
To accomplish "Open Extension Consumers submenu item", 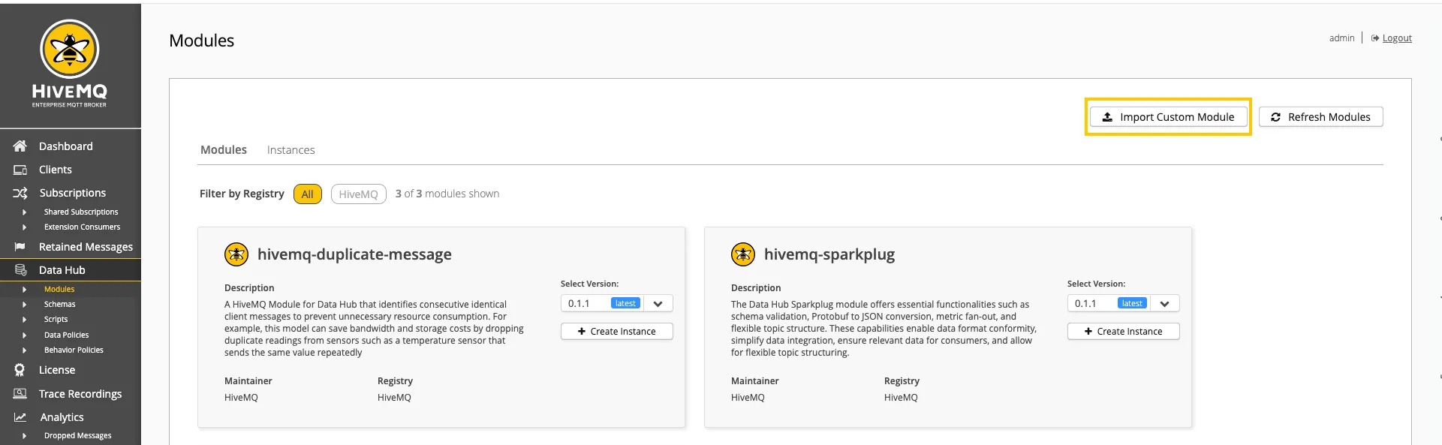I will pyautogui.click(x=82, y=227).
